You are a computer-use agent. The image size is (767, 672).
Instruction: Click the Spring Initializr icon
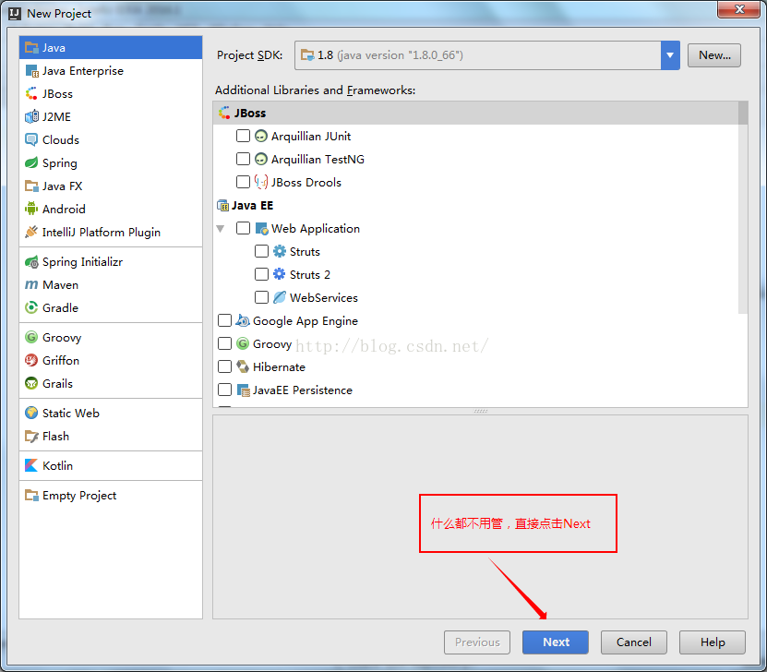point(31,261)
